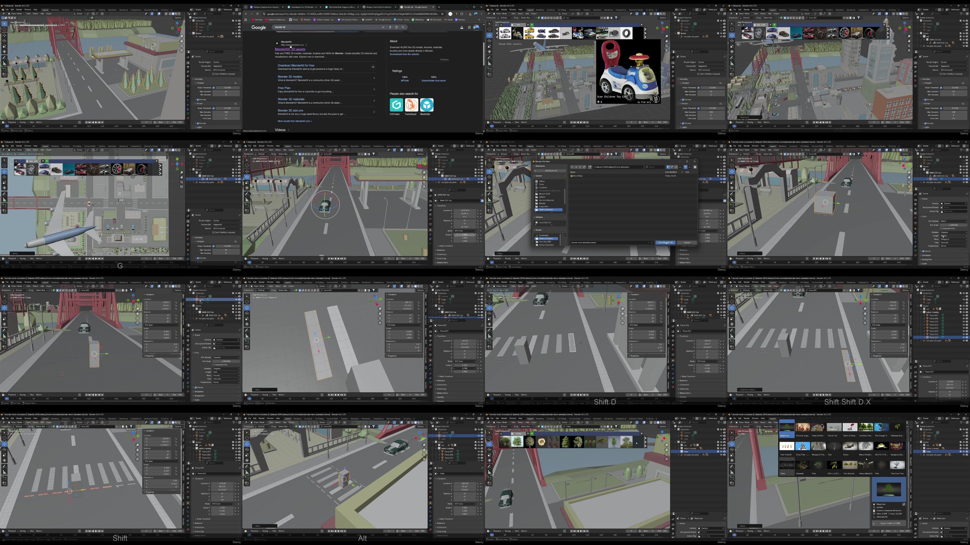Open Chrome's extensions puzzle icon
Screen dimensions: 970x545
coord(462,14)
